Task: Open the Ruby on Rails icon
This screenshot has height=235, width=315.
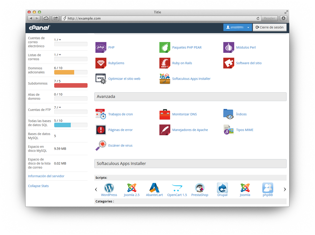Action: (x=165, y=63)
